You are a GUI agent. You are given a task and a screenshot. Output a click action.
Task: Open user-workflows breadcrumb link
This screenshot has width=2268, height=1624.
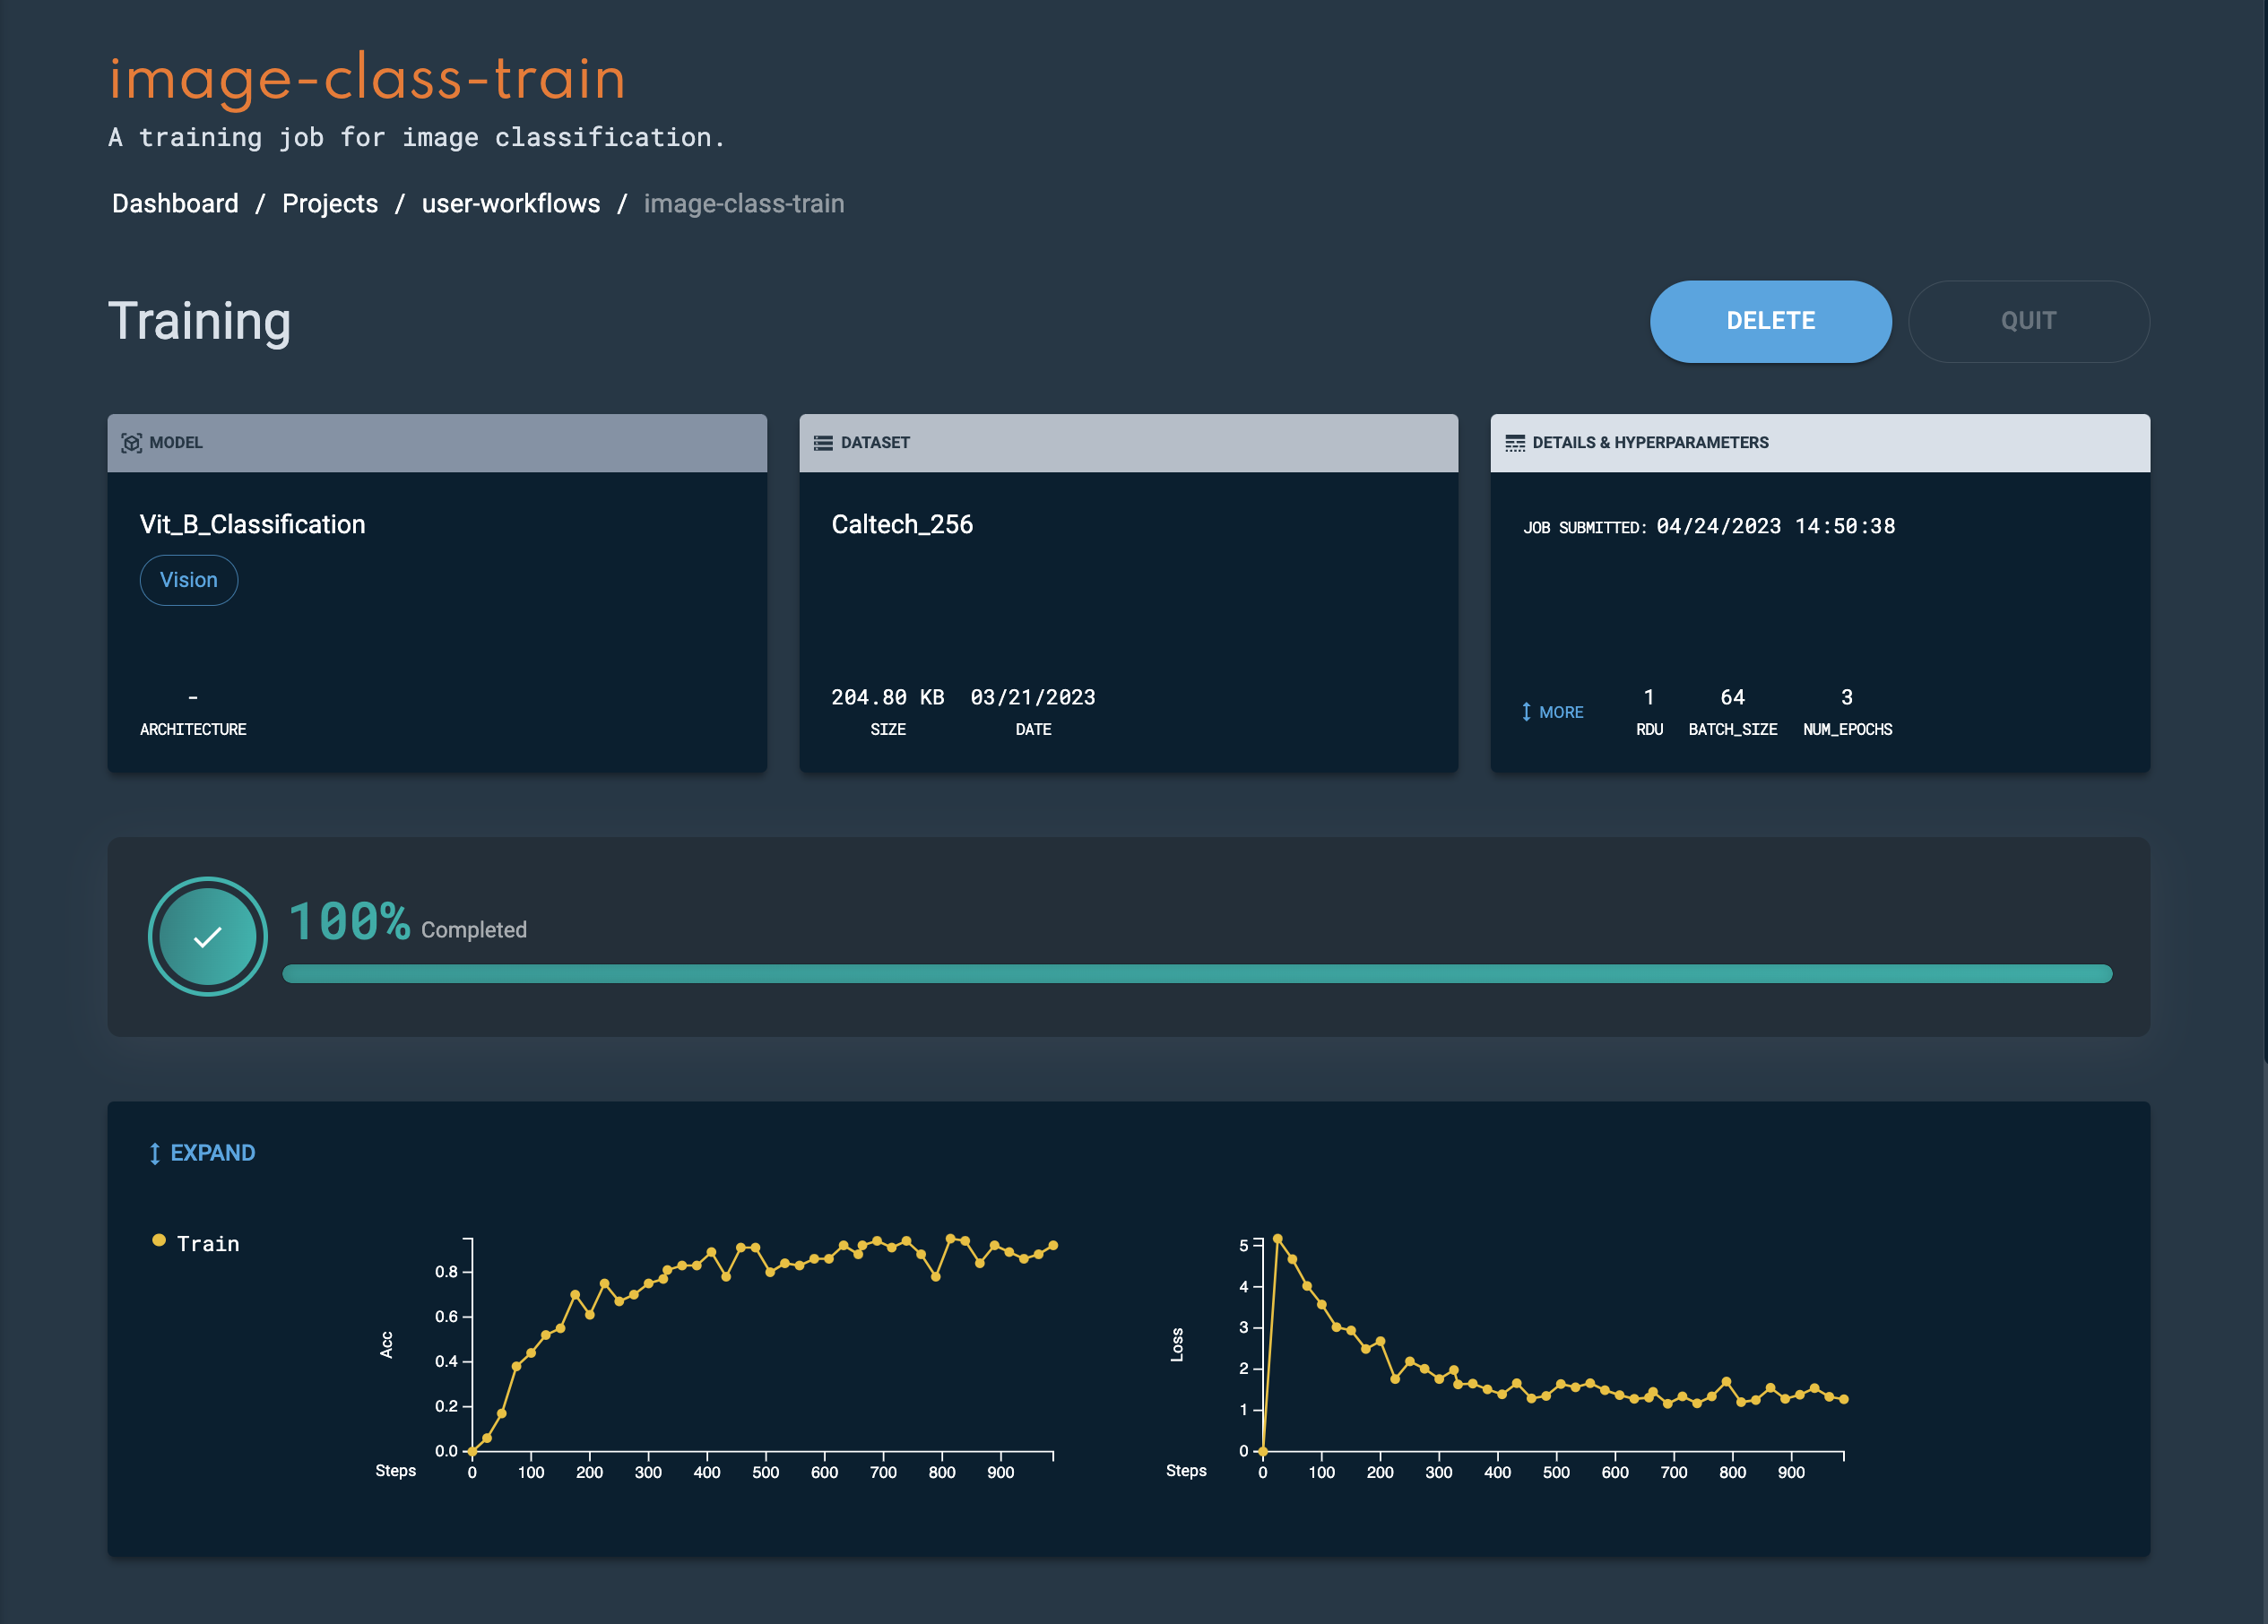[x=511, y=203]
